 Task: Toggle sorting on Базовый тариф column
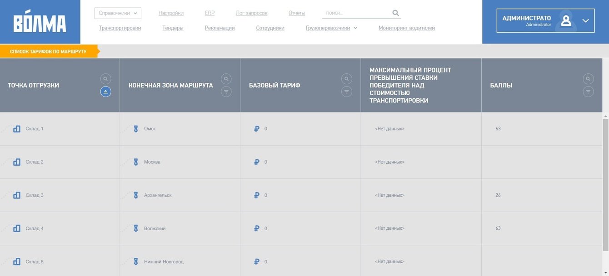(347, 92)
